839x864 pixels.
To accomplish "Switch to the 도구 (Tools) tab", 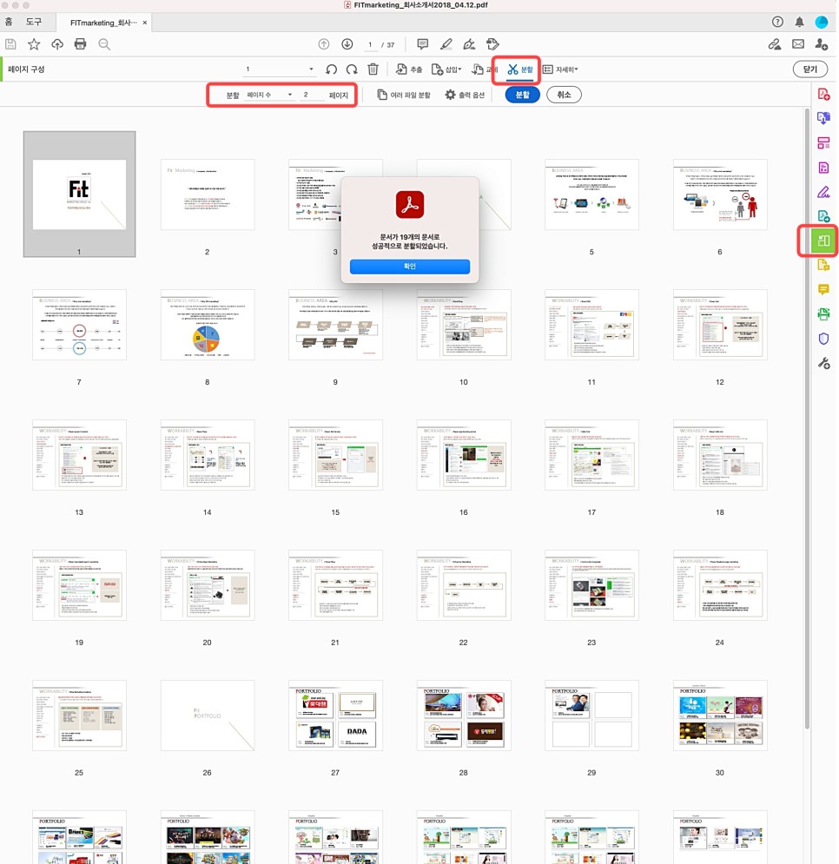I will tap(36, 22).
